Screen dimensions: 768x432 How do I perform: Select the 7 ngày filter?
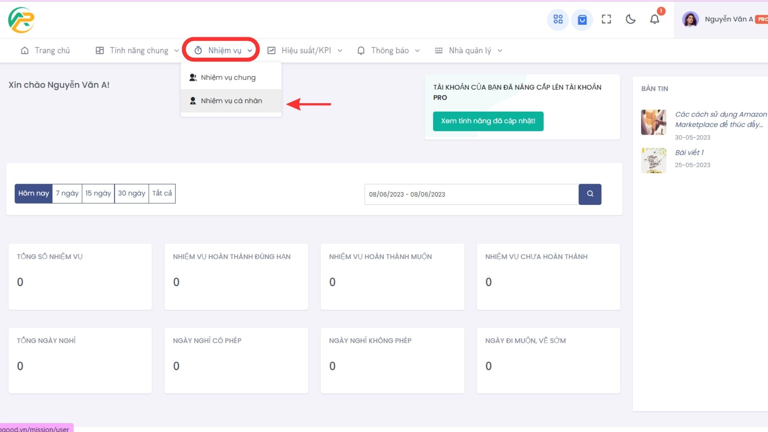coord(67,194)
